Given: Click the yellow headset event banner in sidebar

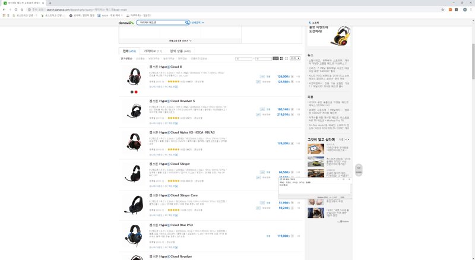Looking at the screenshot, I should coord(329,36).
